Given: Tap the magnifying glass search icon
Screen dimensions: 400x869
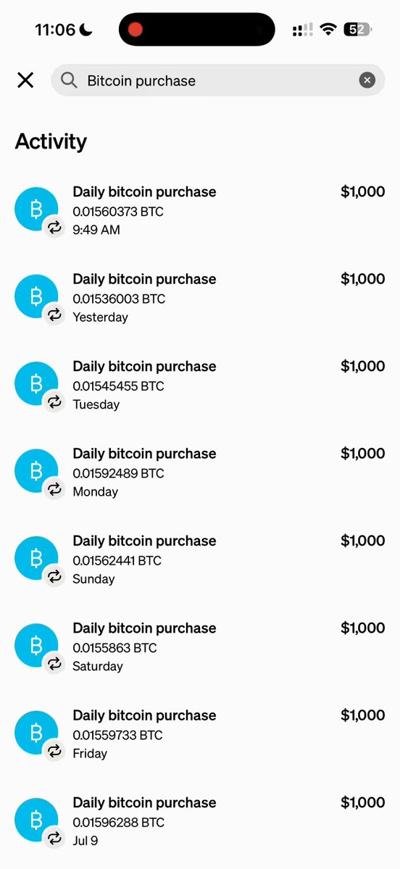Looking at the screenshot, I should (69, 80).
